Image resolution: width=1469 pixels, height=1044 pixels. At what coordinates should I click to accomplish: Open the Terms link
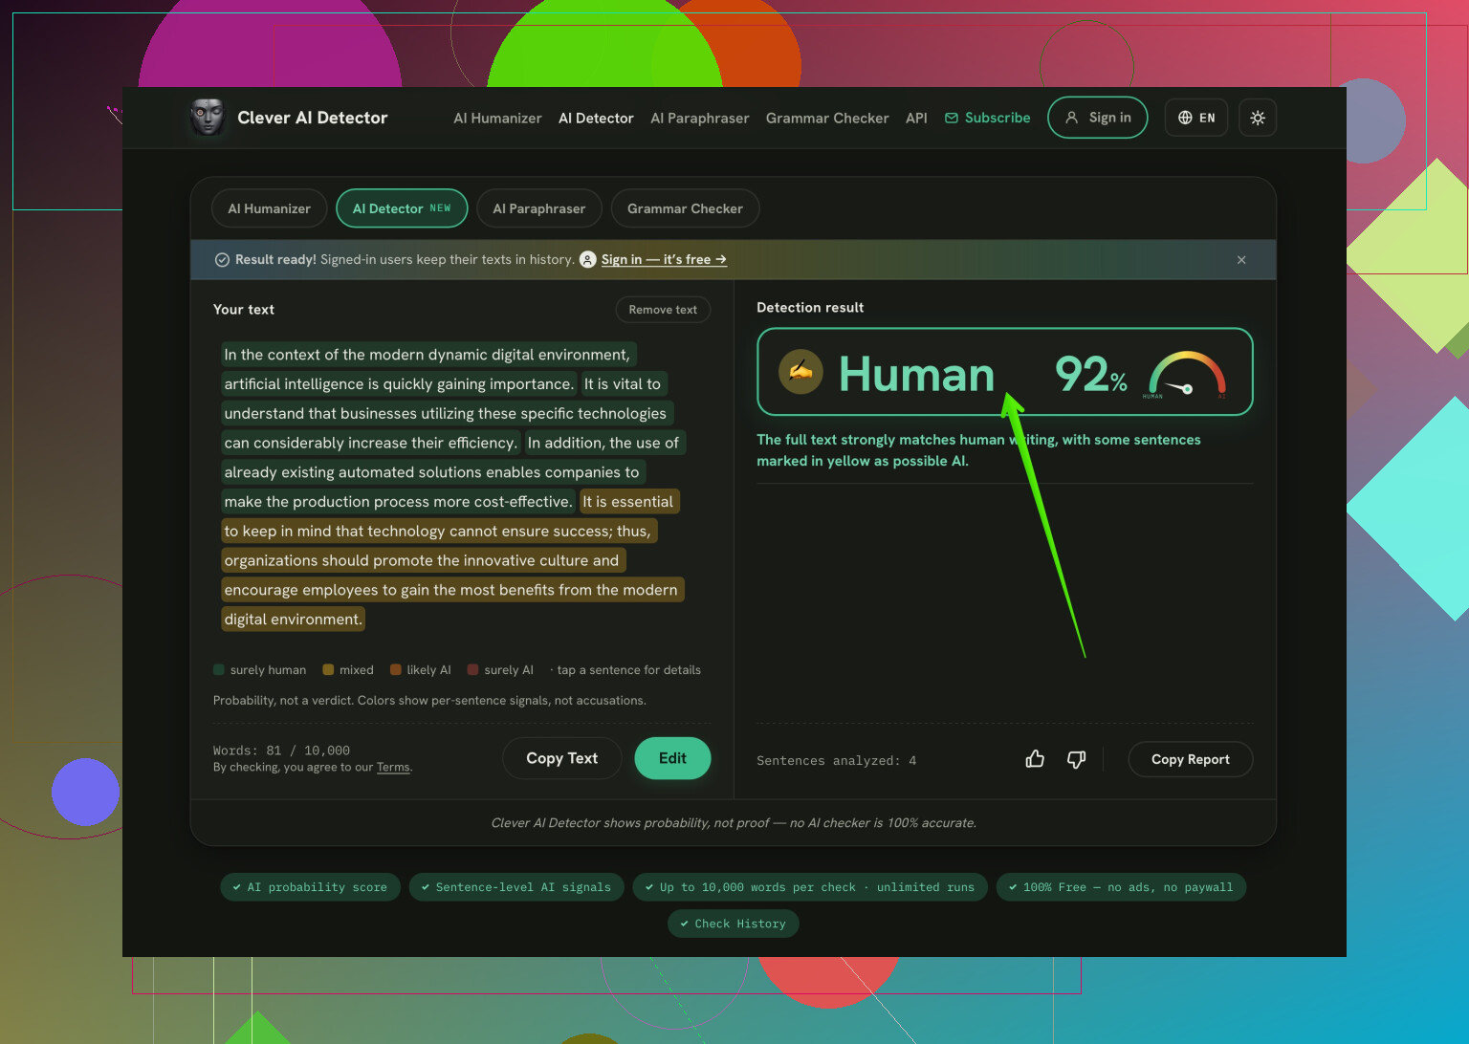[393, 768]
